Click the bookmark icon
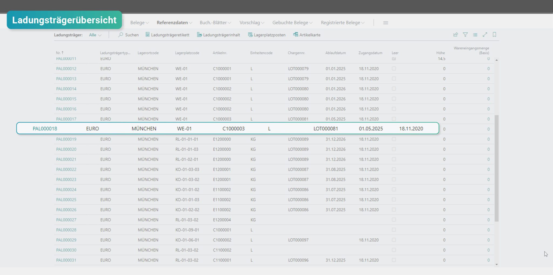Image resolution: width=553 pixels, height=275 pixels. [494, 35]
